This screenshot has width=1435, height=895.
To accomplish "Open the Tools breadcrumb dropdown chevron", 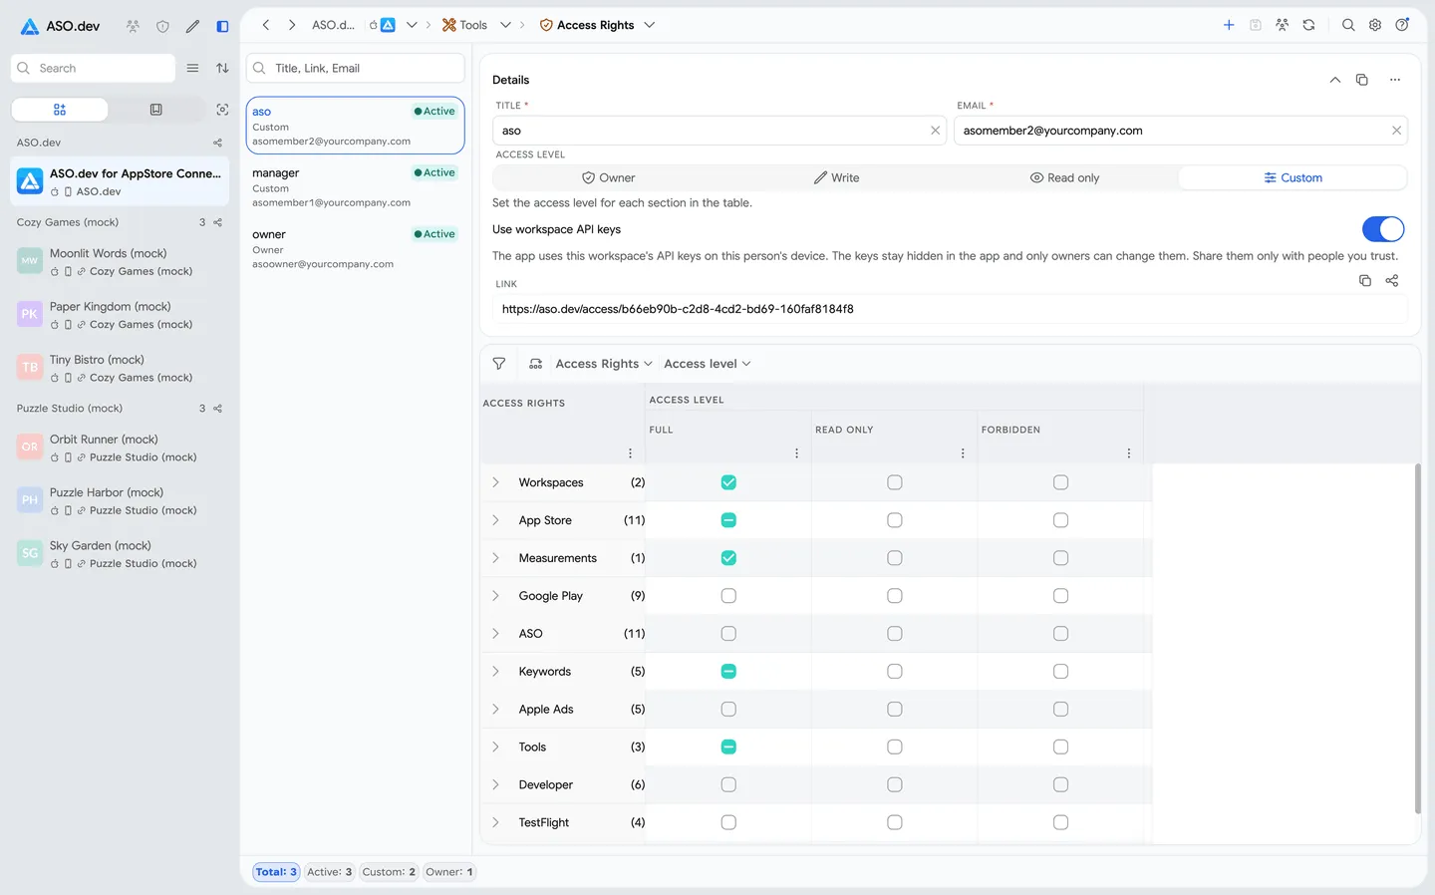I will tap(505, 25).
